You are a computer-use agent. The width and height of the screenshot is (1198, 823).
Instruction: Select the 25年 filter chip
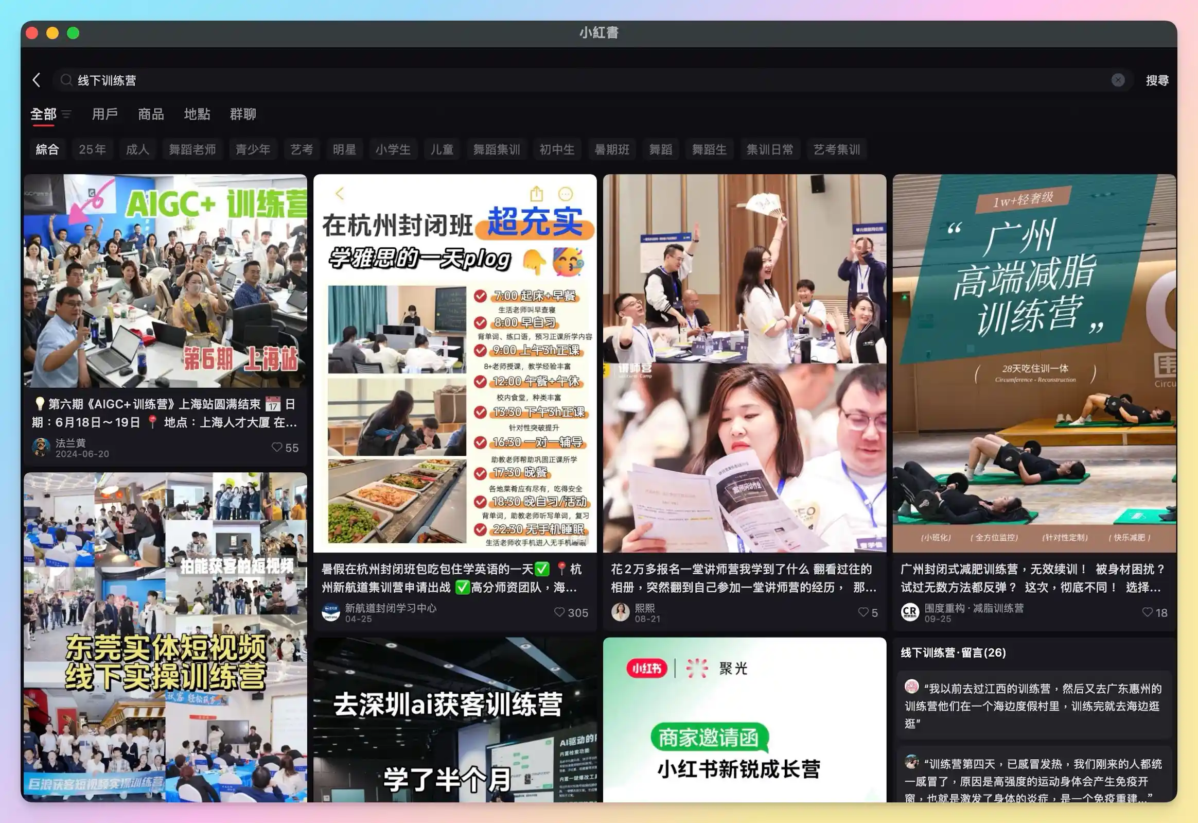coord(92,150)
